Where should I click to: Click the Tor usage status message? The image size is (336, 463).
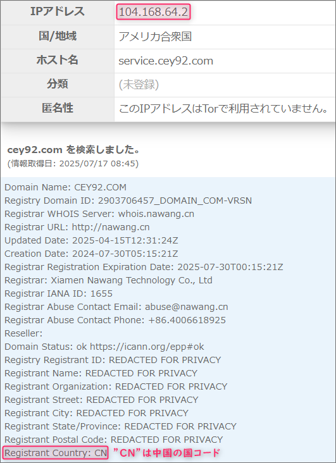pos(224,109)
